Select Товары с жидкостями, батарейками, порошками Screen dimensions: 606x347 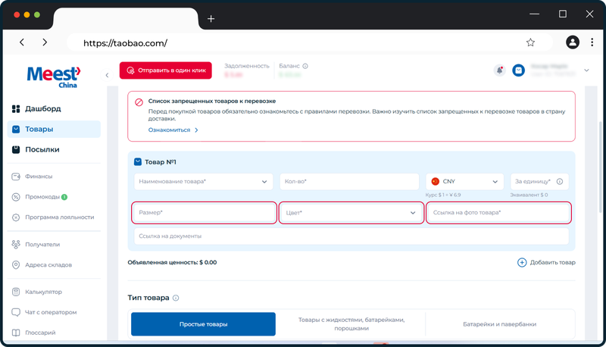click(351, 324)
